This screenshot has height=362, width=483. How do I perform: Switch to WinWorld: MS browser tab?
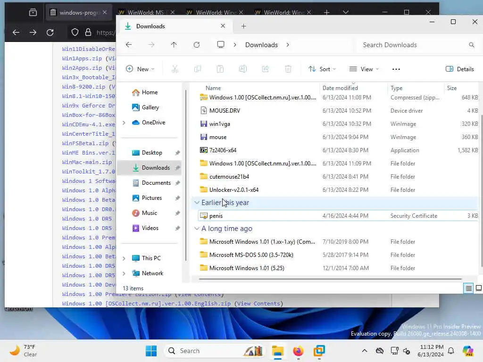(146, 12)
